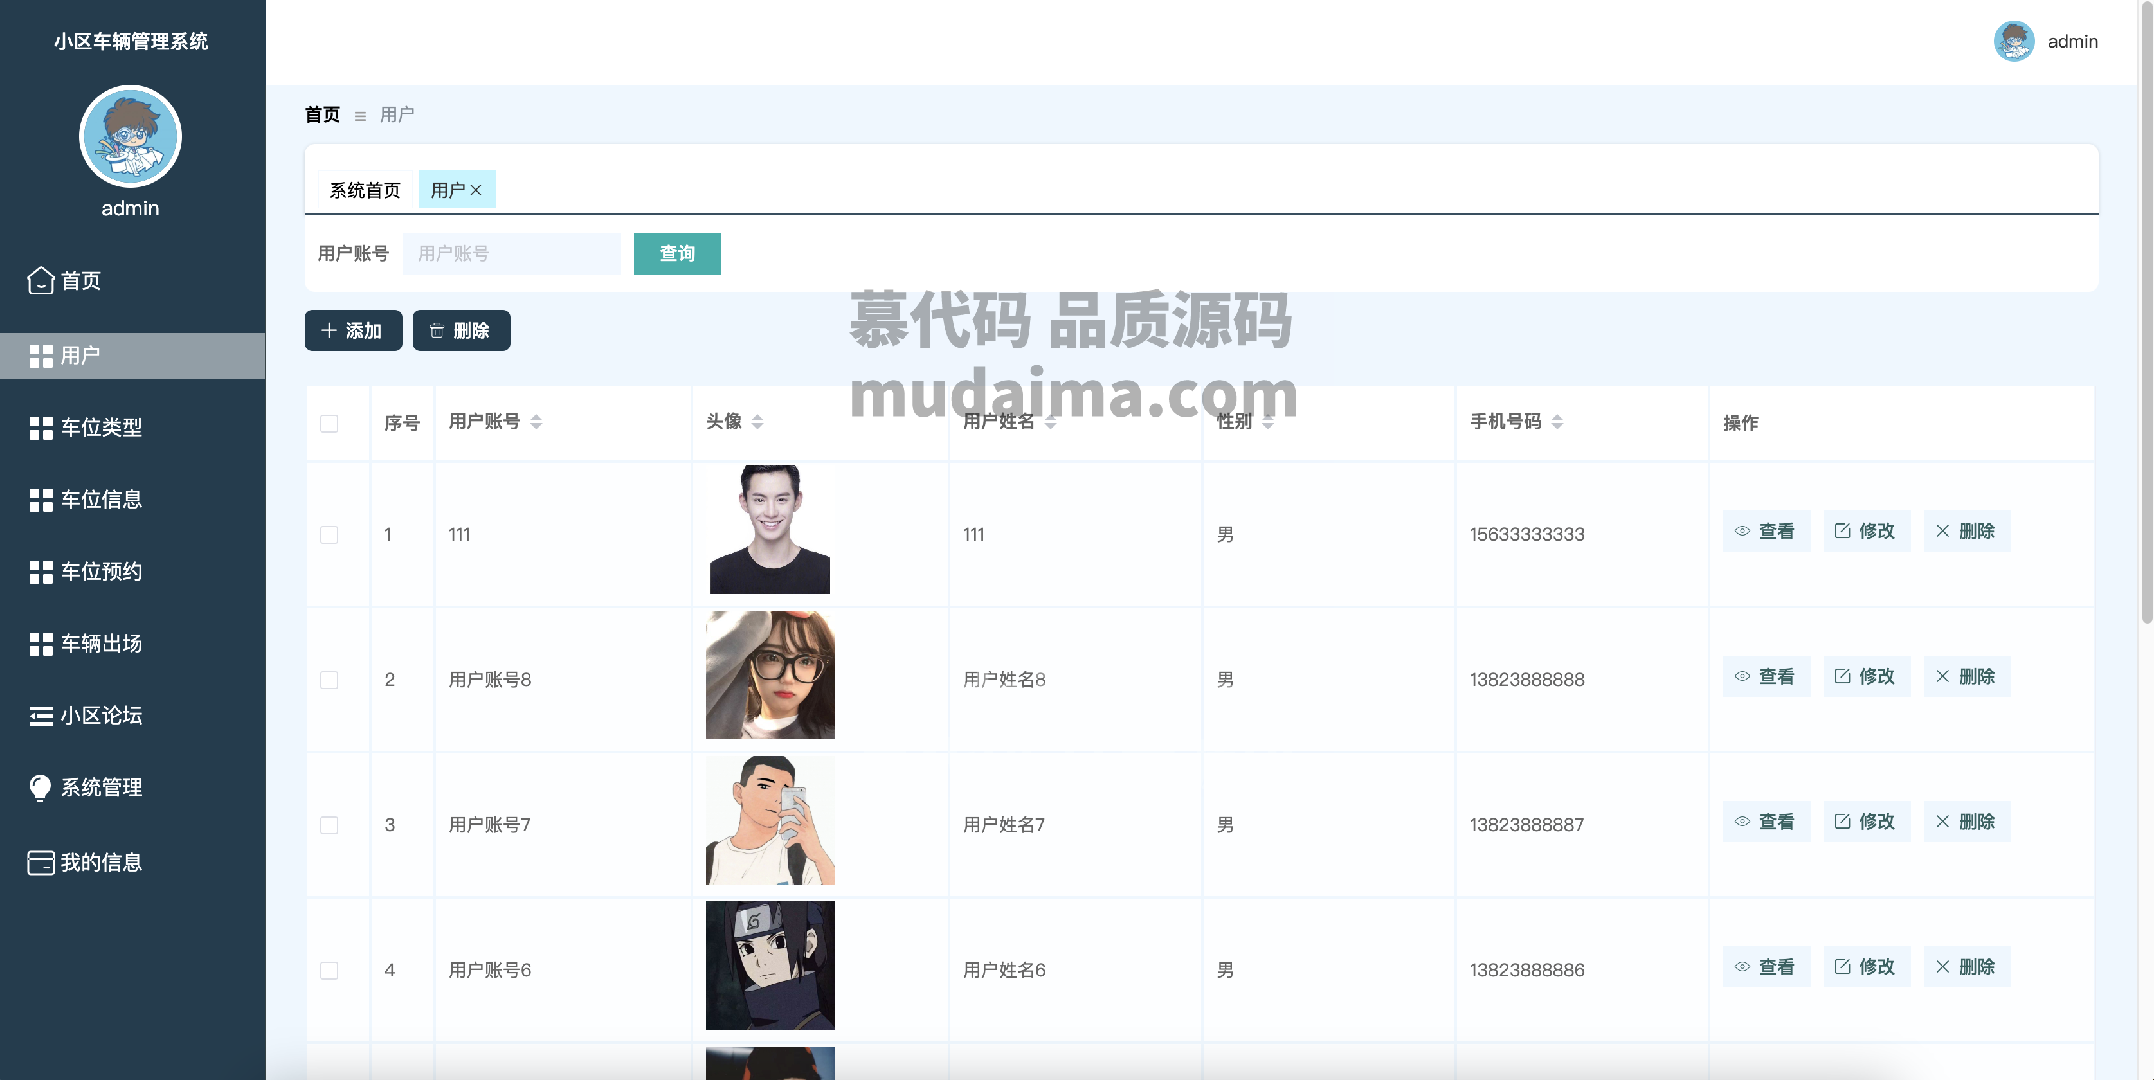Image resolution: width=2154 pixels, height=1080 pixels.
Task: Check the checkbox for 用户账号6 row
Action: [x=329, y=969]
